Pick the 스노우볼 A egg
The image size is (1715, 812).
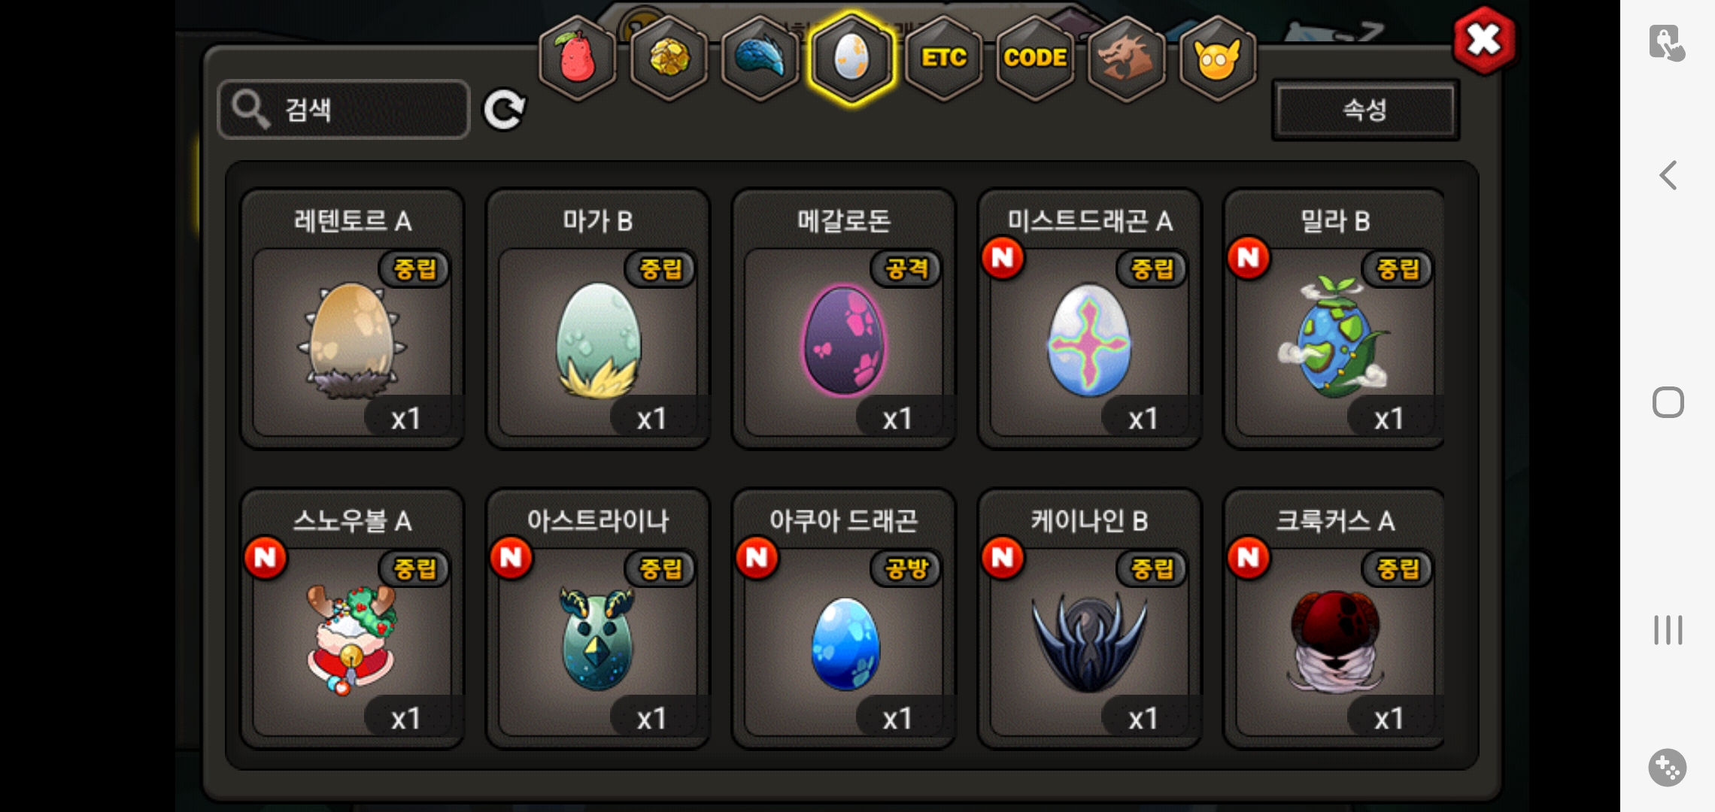click(x=352, y=619)
